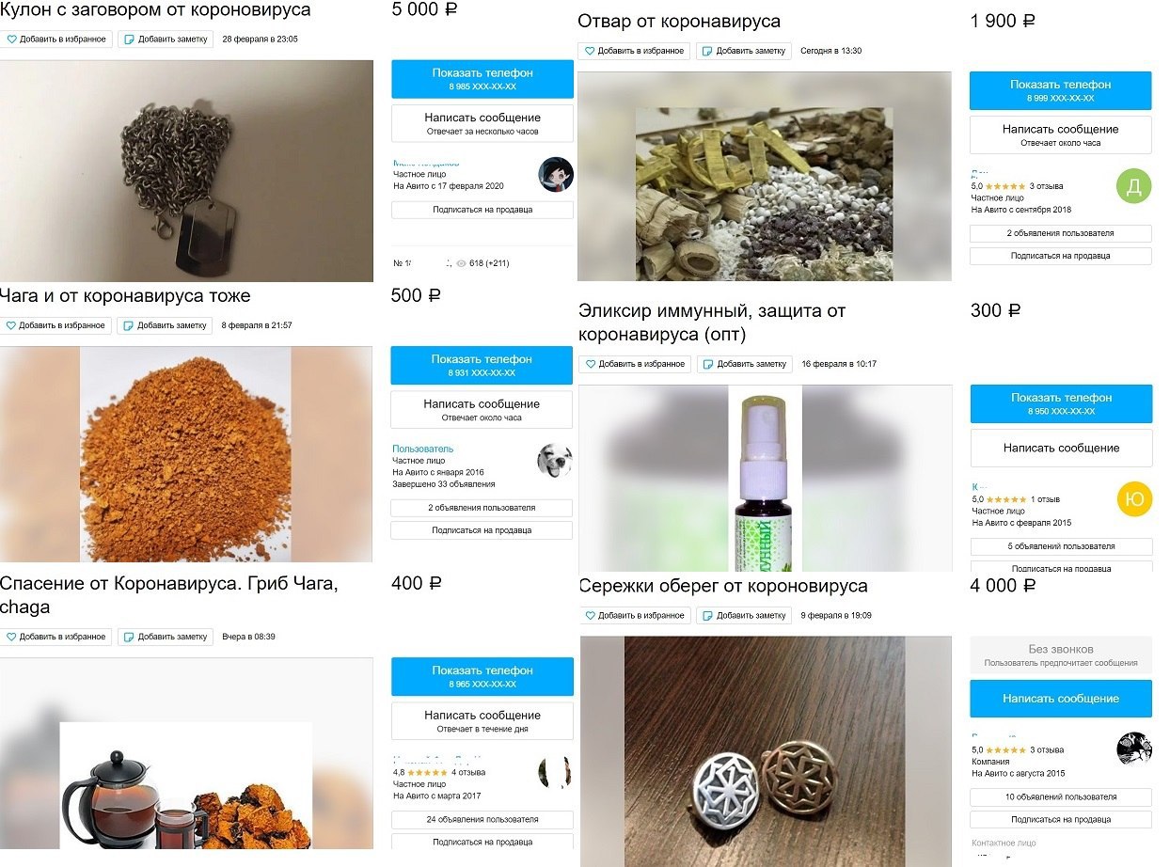
Task: Open the 5 объявлений пользователя link
Action: [1060, 546]
